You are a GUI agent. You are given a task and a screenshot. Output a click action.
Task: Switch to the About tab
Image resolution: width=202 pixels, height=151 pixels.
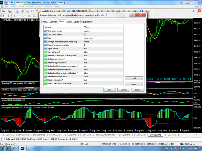click(x=45, y=22)
